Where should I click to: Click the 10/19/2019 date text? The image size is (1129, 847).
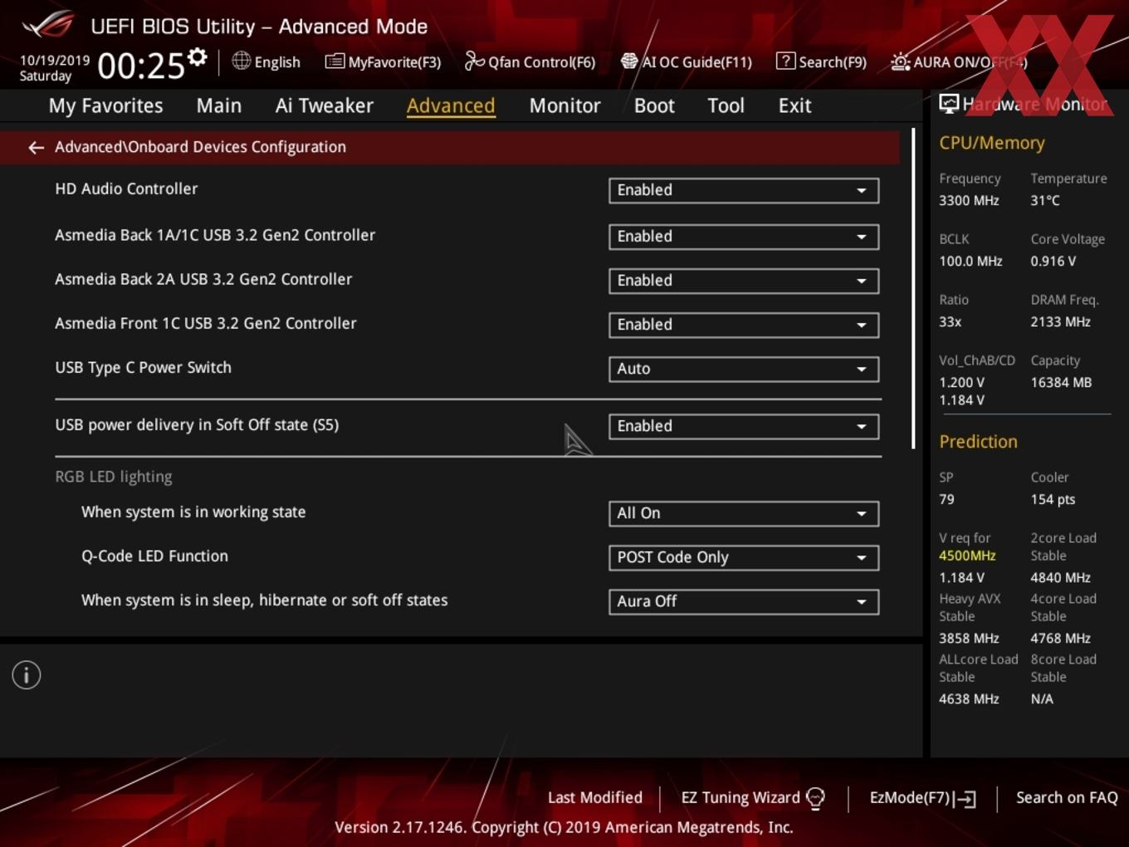(x=54, y=61)
